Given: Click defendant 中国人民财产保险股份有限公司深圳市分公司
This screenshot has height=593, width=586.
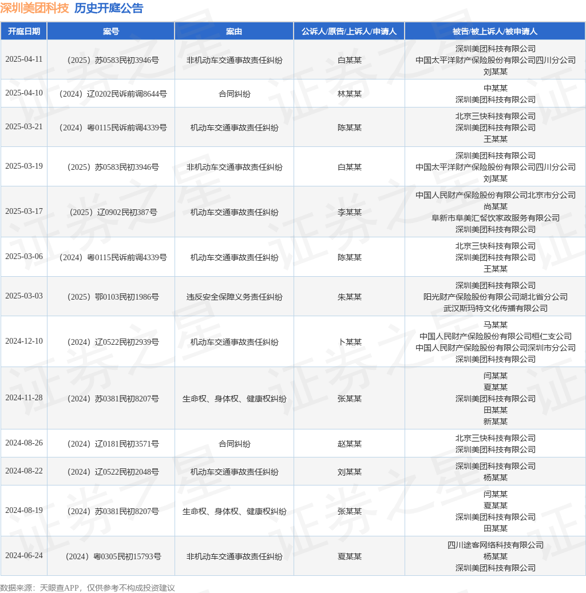Looking at the screenshot, I should coord(496,348).
